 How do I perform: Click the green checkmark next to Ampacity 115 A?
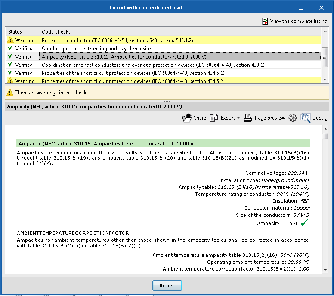[304, 223]
